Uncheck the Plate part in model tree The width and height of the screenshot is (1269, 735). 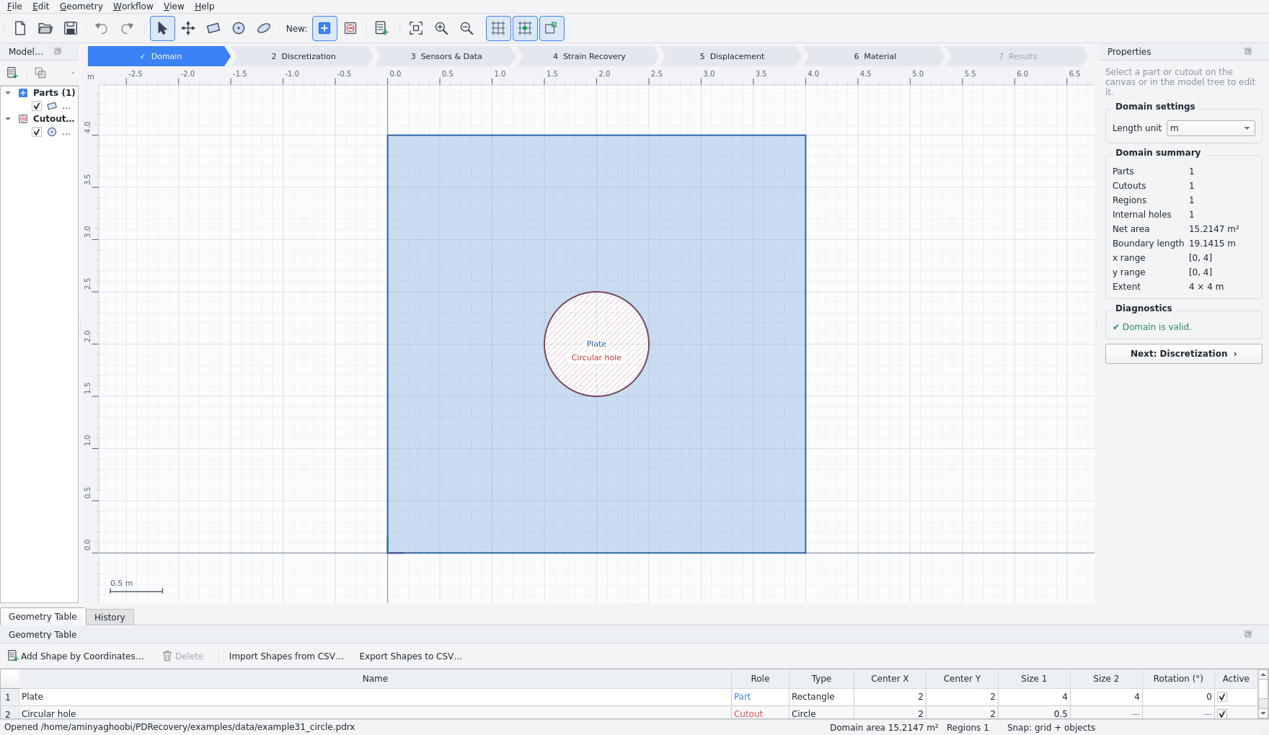click(37, 106)
